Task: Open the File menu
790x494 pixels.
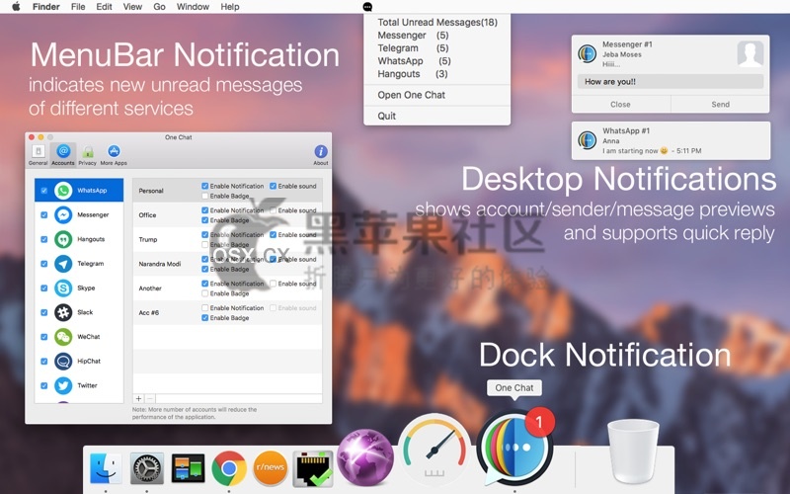Action: pos(78,7)
